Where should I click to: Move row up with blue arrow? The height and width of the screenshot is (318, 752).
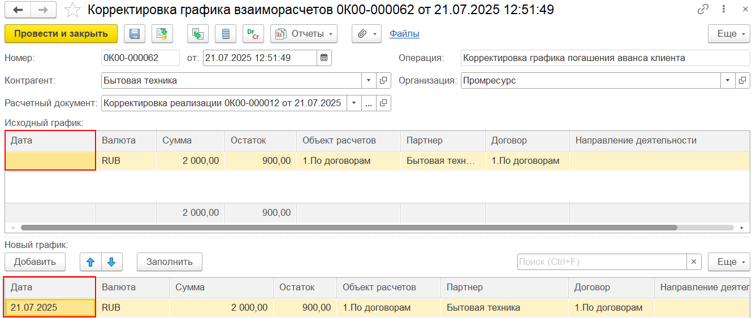pyautogui.click(x=90, y=262)
